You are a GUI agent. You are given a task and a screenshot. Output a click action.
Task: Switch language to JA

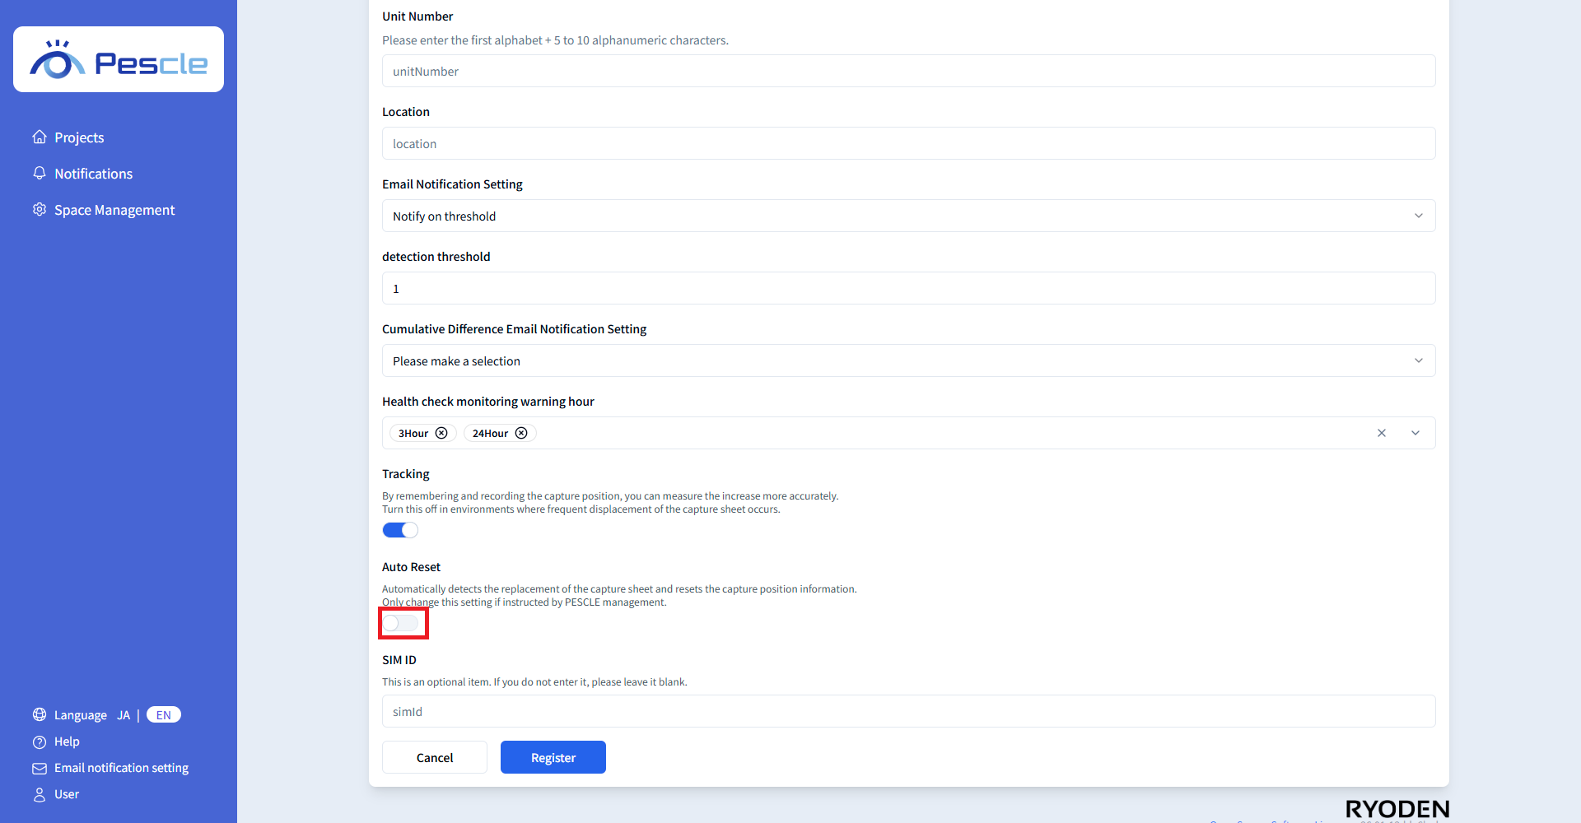pyautogui.click(x=124, y=714)
